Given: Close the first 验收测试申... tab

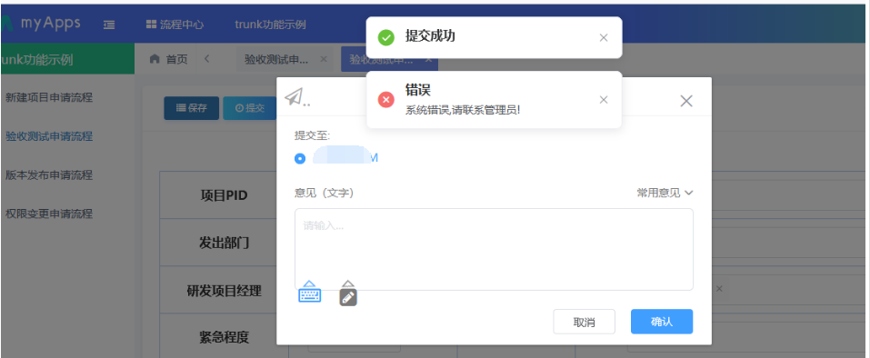Looking at the screenshot, I should pos(324,59).
